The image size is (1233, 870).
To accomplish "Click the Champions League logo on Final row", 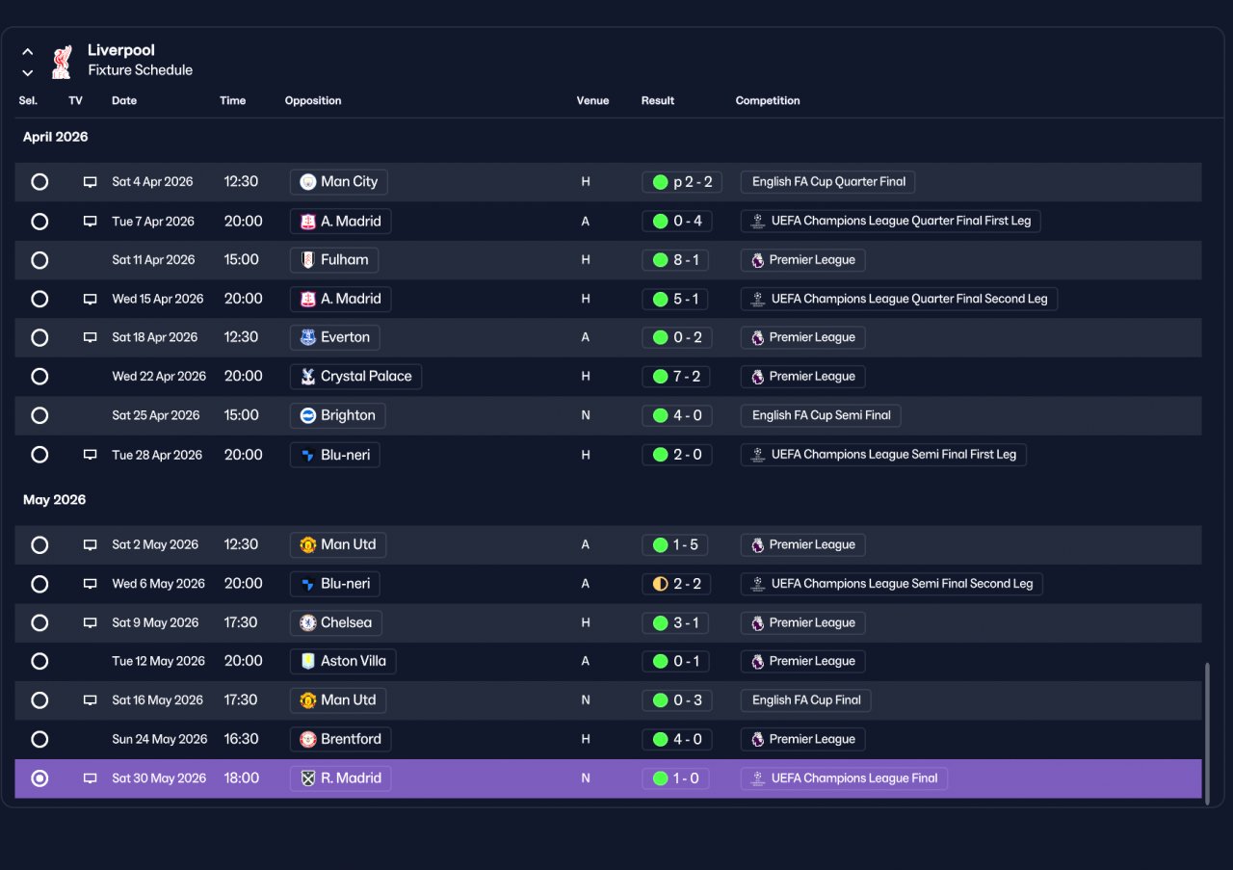I will point(757,778).
